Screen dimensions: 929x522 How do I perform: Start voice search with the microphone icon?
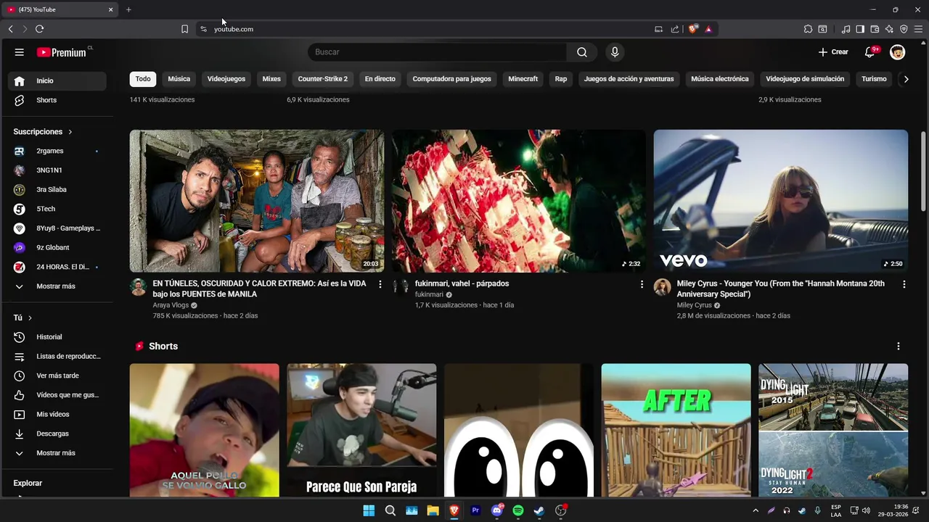coord(615,52)
